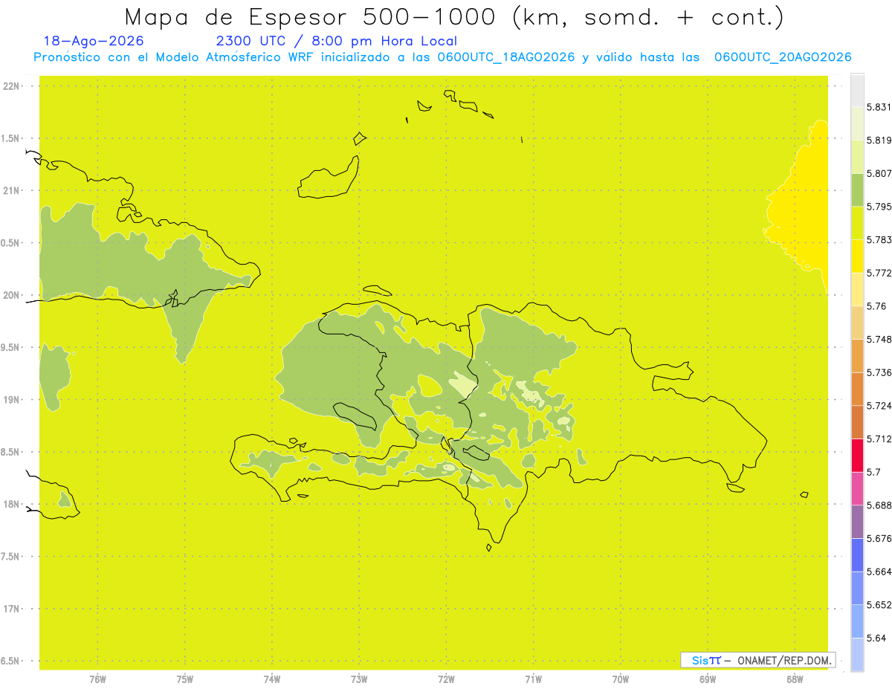
Task: Click the legend value '5.748'
Action: click(879, 339)
